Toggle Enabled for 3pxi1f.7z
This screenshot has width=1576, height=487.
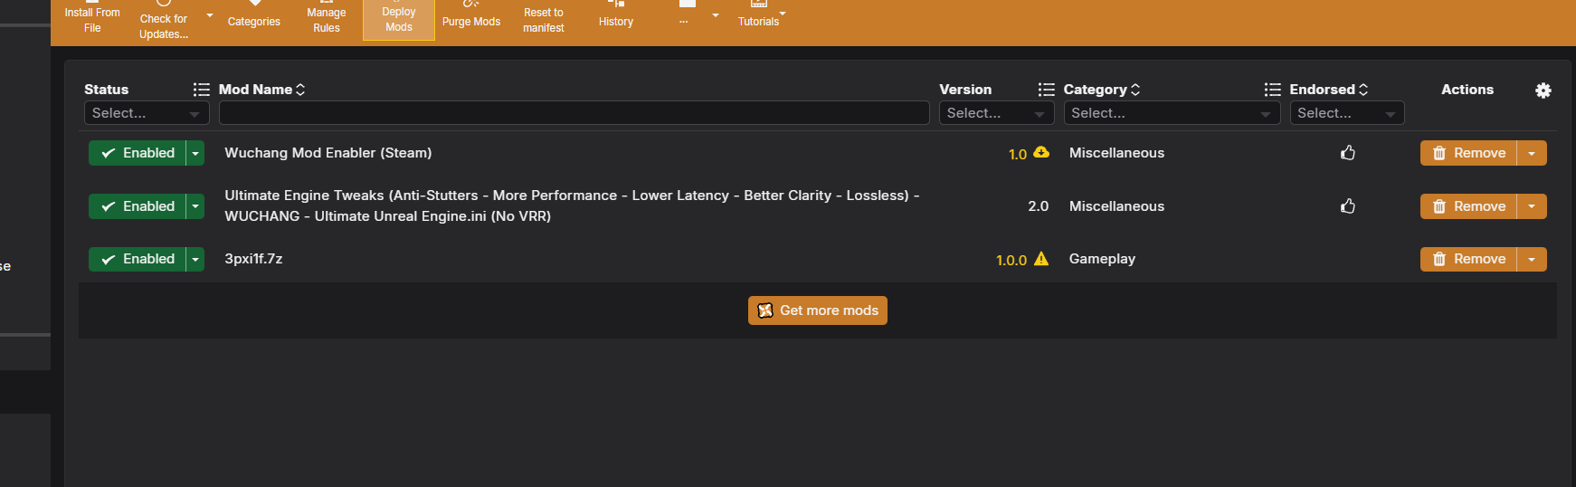point(138,259)
